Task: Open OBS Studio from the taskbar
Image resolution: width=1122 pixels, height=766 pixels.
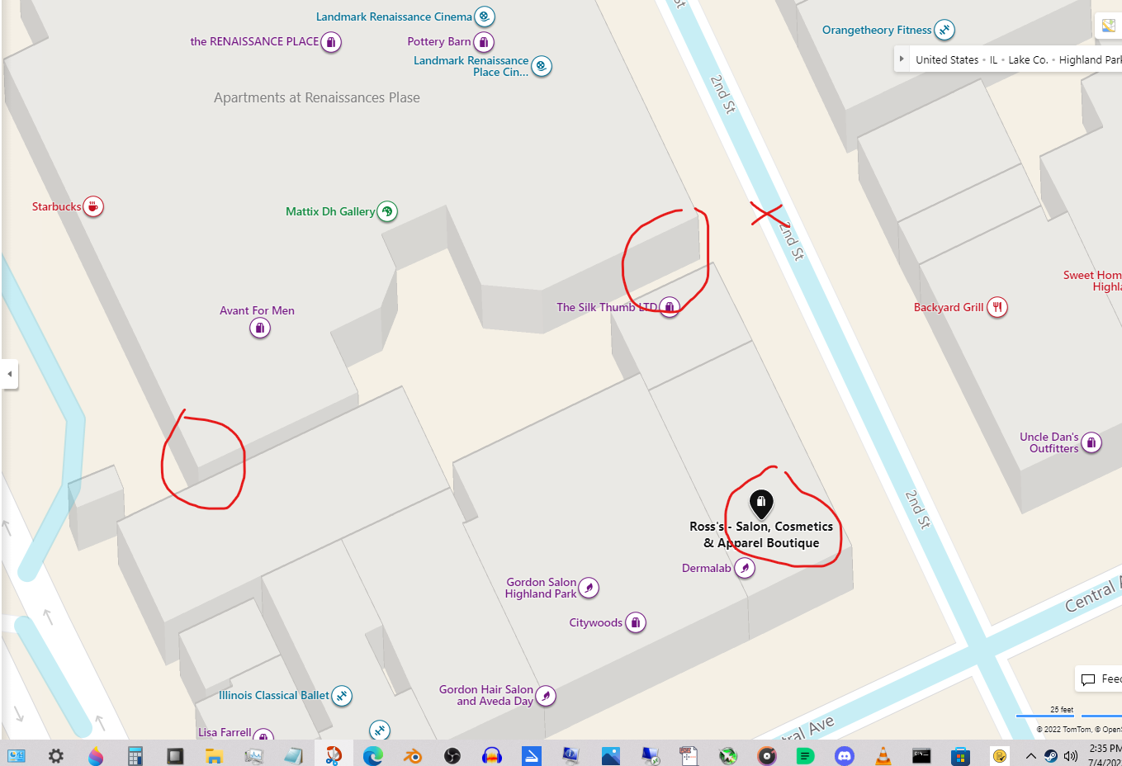Action: pyautogui.click(x=452, y=755)
